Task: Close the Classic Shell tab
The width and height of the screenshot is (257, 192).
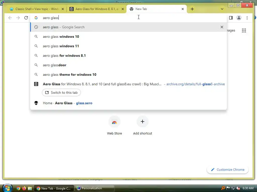Action: click(62, 9)
